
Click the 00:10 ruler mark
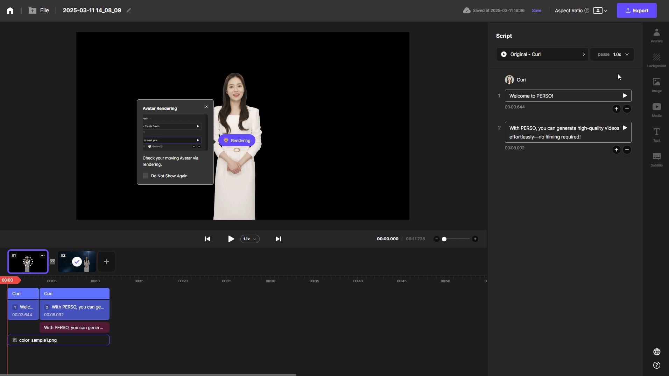[95, 281]
